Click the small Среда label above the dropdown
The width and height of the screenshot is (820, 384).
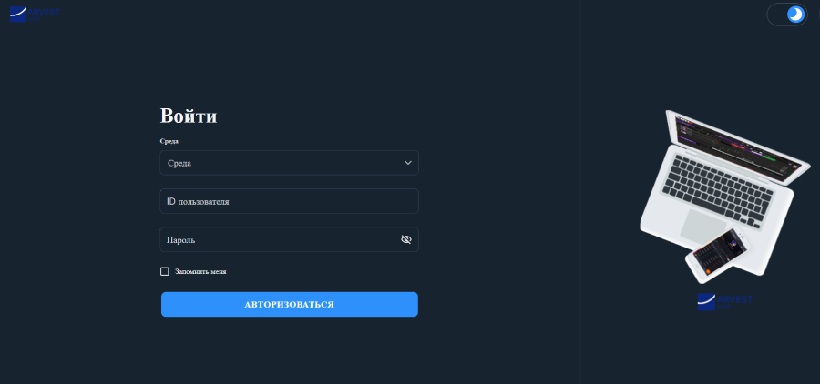169,141
